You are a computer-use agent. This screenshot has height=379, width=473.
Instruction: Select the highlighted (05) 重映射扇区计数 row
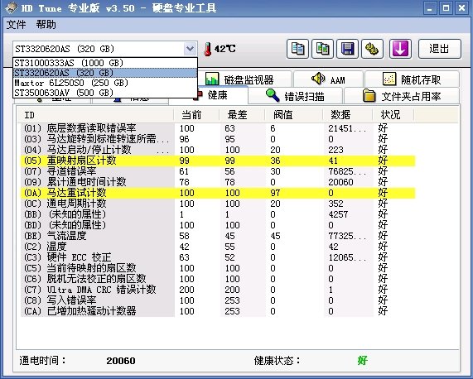point(218,161)
